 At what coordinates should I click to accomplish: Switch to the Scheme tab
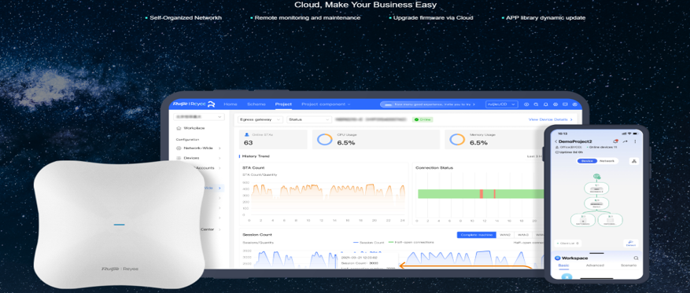click(256, 104)
